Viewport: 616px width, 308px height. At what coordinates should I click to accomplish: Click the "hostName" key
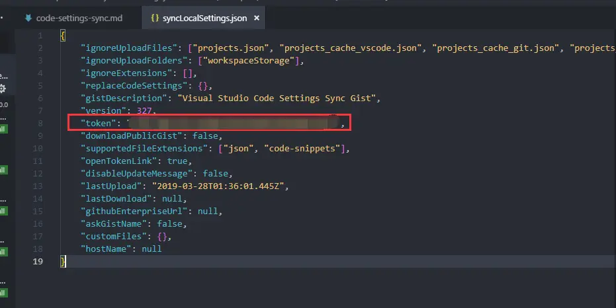pos(106,249)
